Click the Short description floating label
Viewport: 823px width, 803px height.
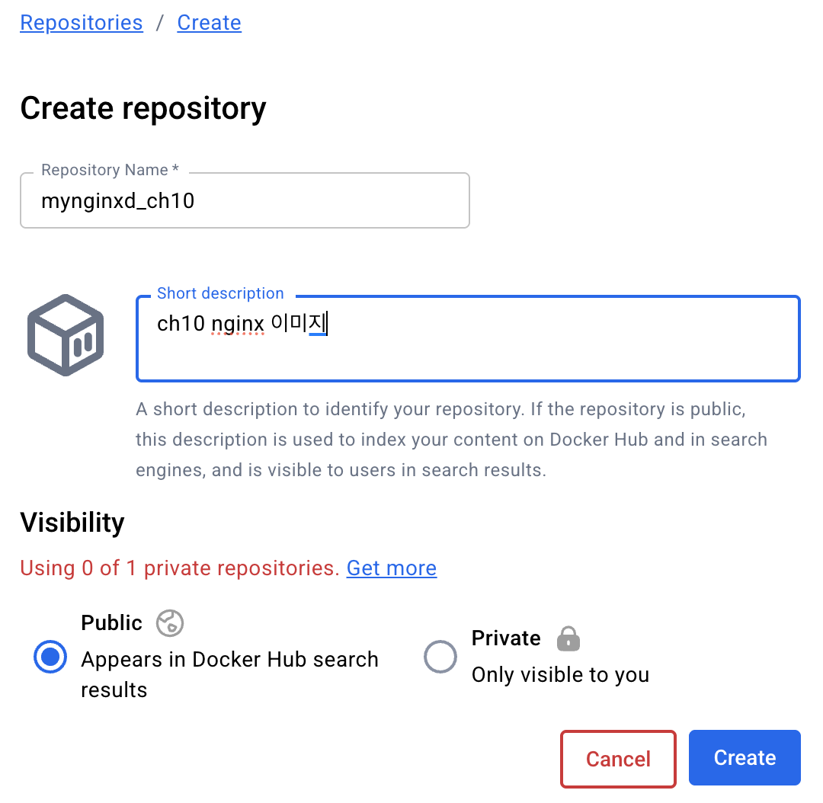[220, 293]
